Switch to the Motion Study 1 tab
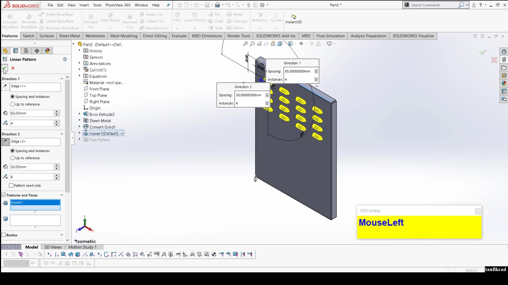The height and width of the screenshot is (285, 508). point(83,247)
